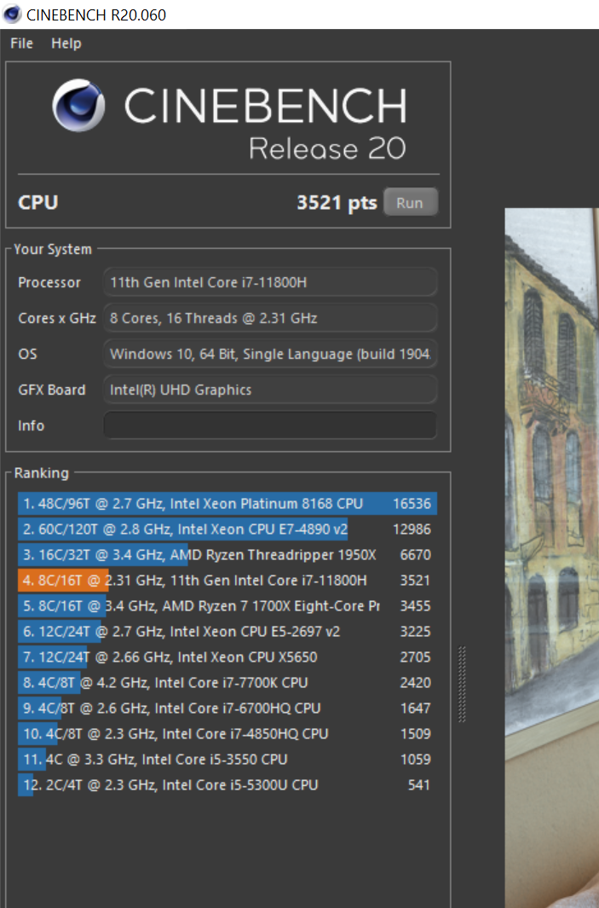Click the panel splitter grip handle

coord(462,684)
